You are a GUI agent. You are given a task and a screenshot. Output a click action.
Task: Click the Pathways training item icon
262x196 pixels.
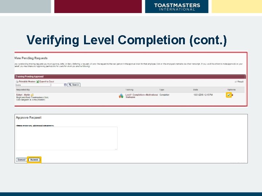tap(121, 96)
